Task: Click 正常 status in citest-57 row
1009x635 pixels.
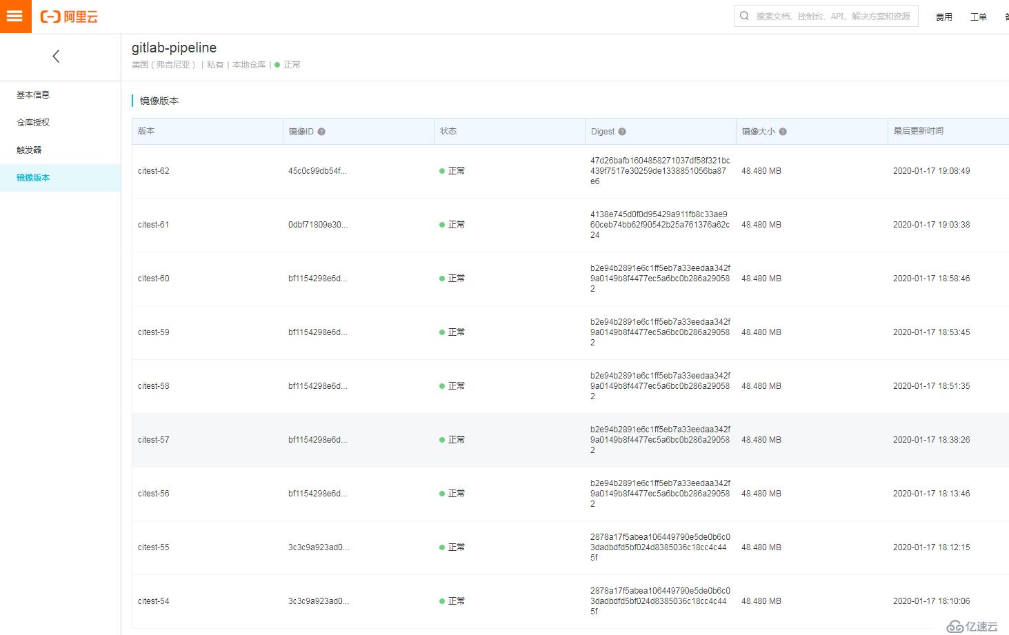Action: pyautogui.click(x=452, y=440)
